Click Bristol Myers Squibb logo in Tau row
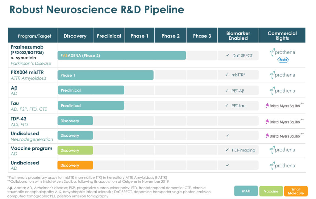 (284, 106)
